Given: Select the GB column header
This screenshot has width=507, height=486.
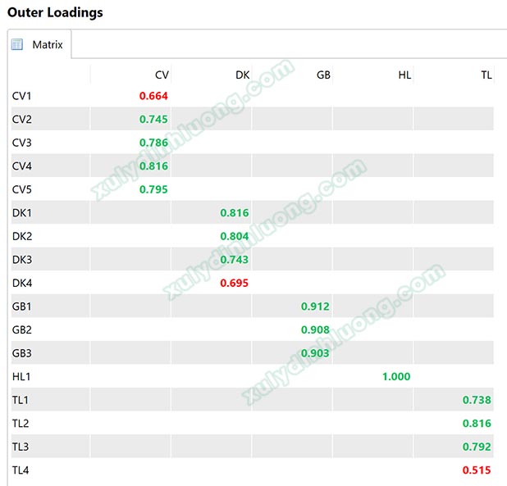Looking at the screenshot, I should tap(323, 75).
